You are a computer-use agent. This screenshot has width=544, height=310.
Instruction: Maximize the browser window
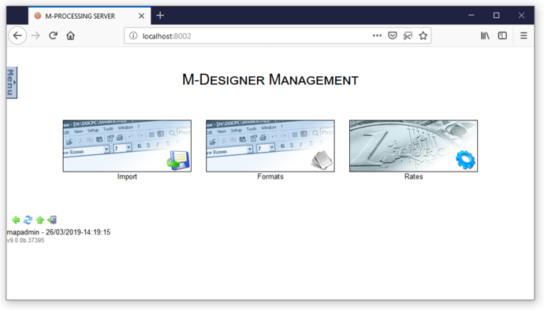click(x=497, y=16)
